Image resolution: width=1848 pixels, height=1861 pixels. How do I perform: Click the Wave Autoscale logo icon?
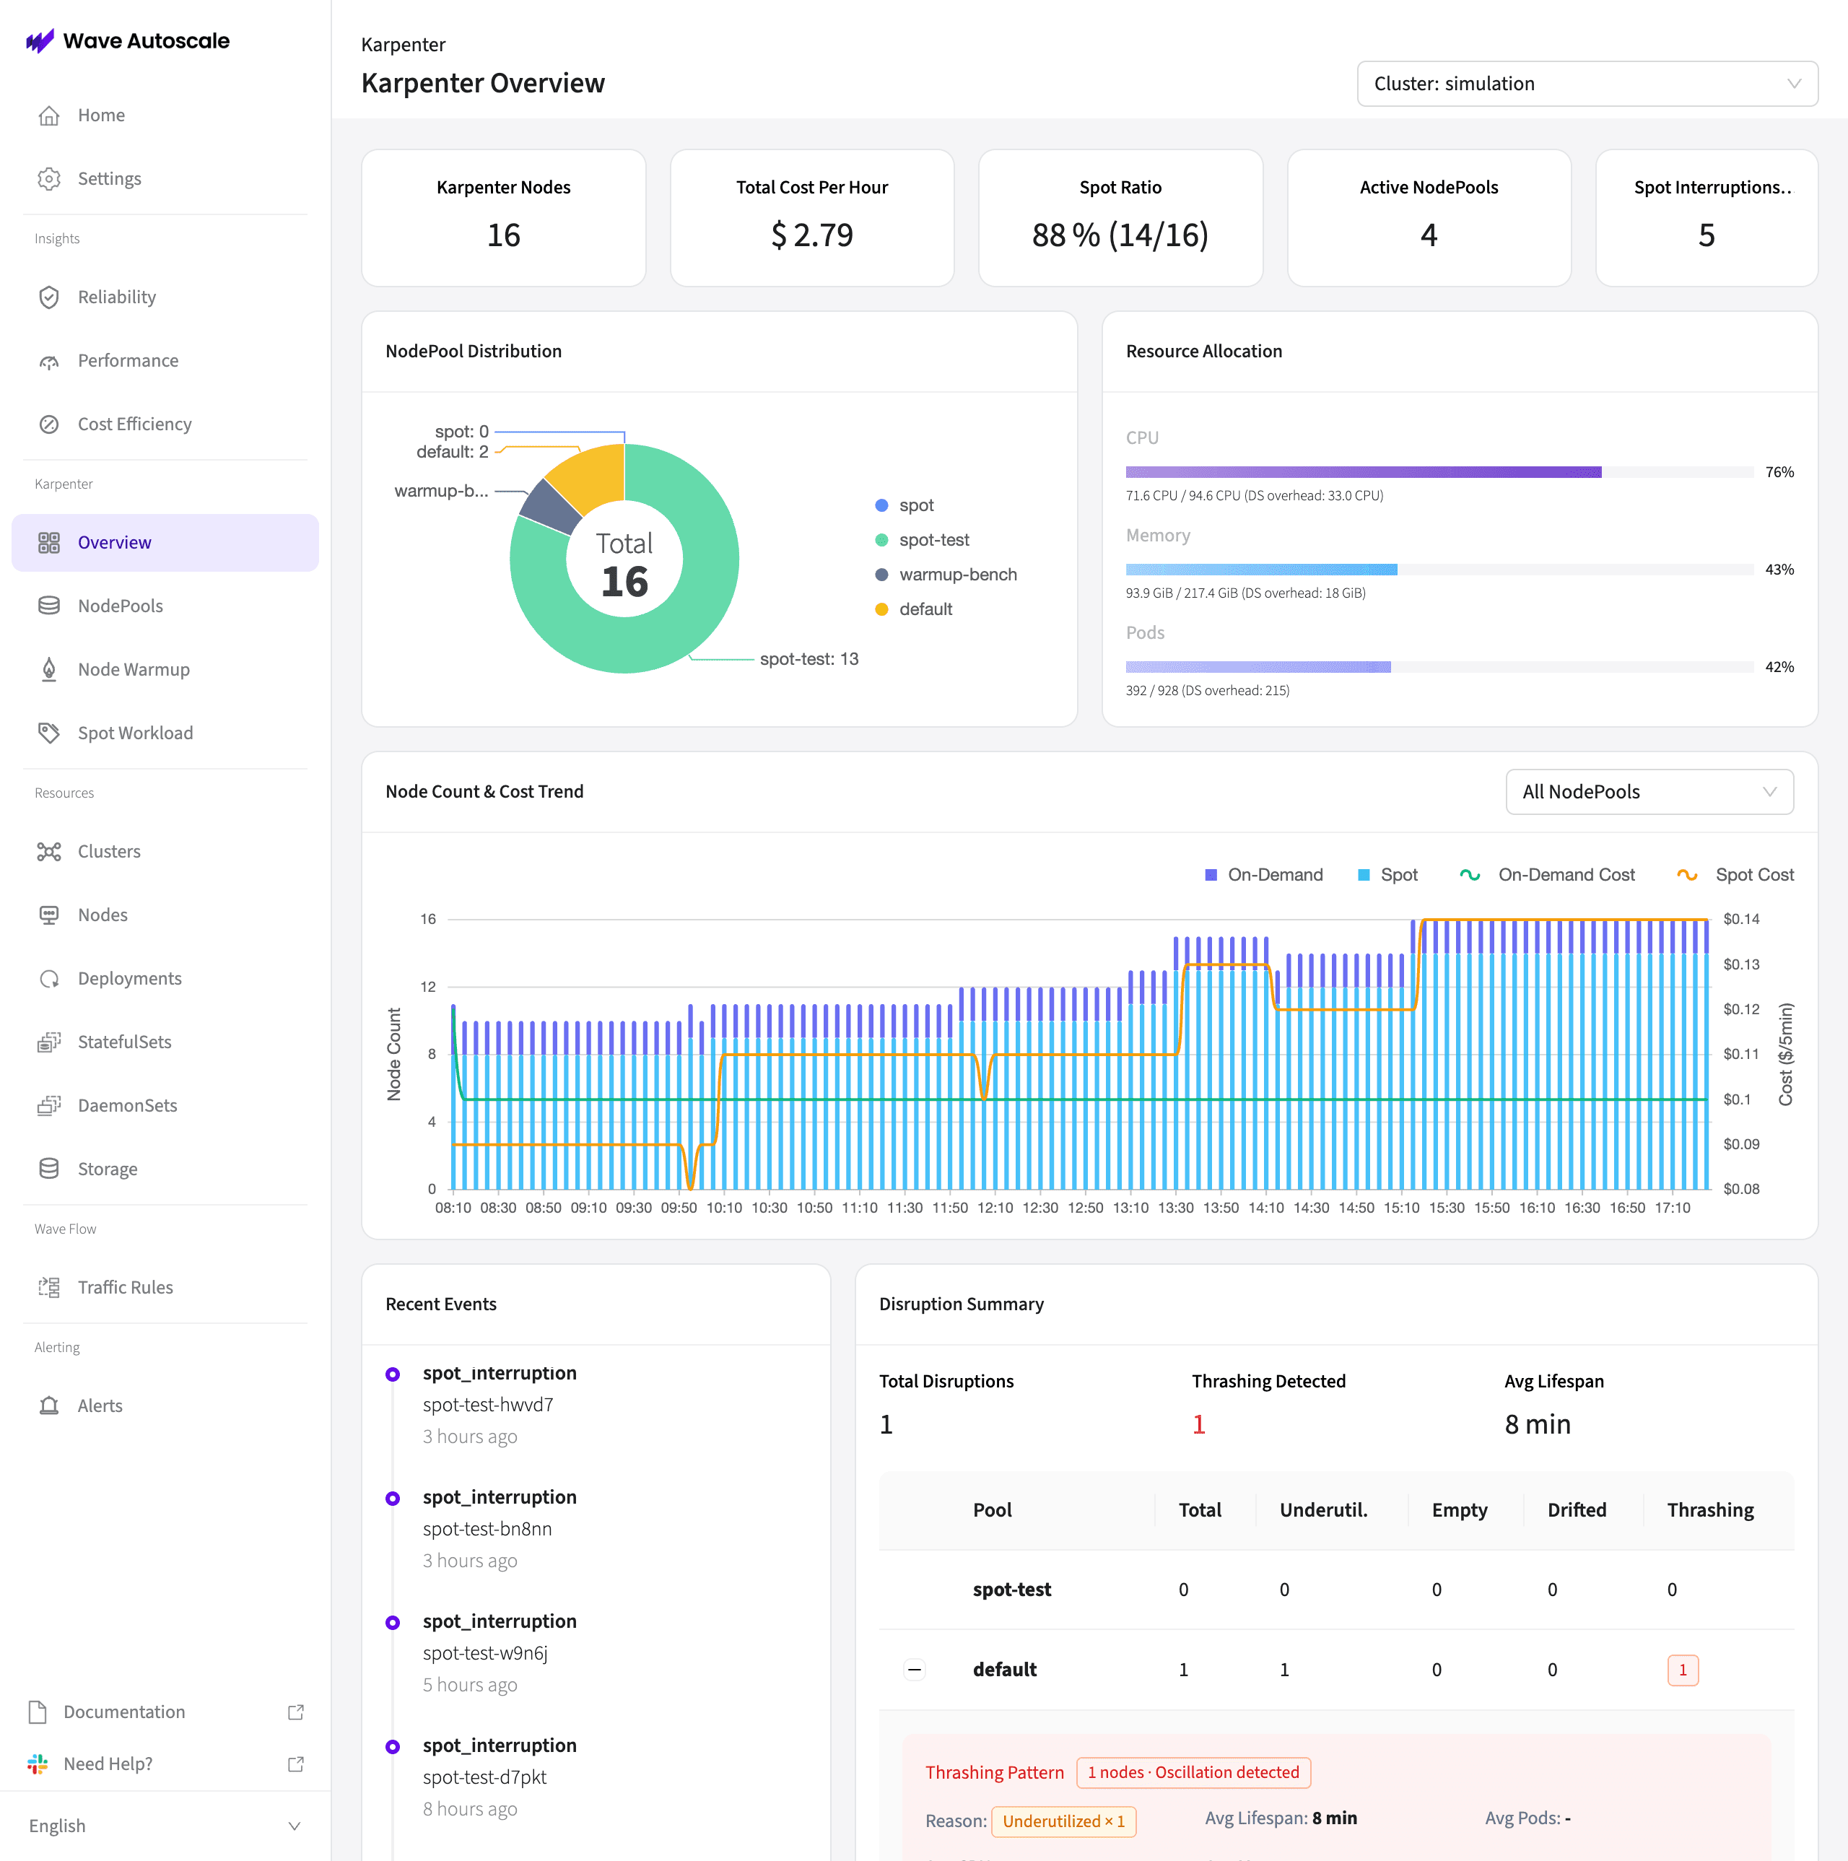click(40, 40)
